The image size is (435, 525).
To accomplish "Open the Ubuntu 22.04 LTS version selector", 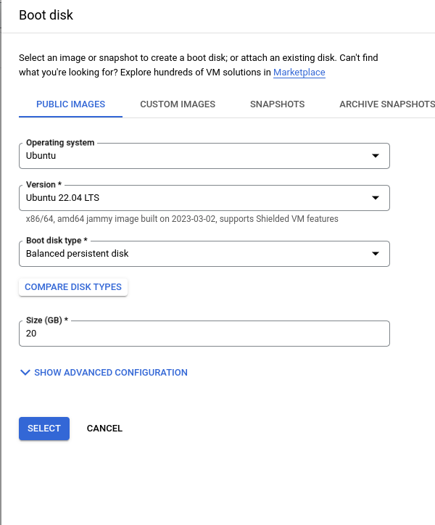I will point(204,197).
